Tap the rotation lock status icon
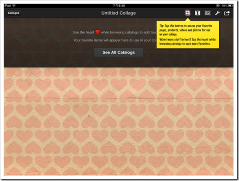The height and width of the screenshot is (181, 239). [x=218, y=6]
